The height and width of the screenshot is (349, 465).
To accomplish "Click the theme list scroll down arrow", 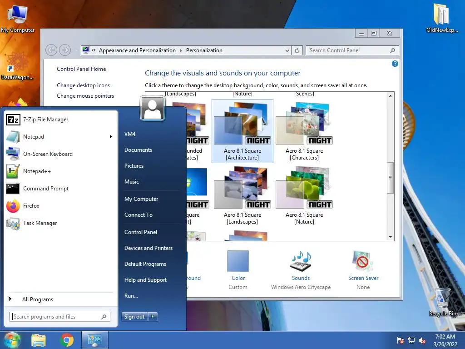I will pyautogui.click(x=391, y=237).
